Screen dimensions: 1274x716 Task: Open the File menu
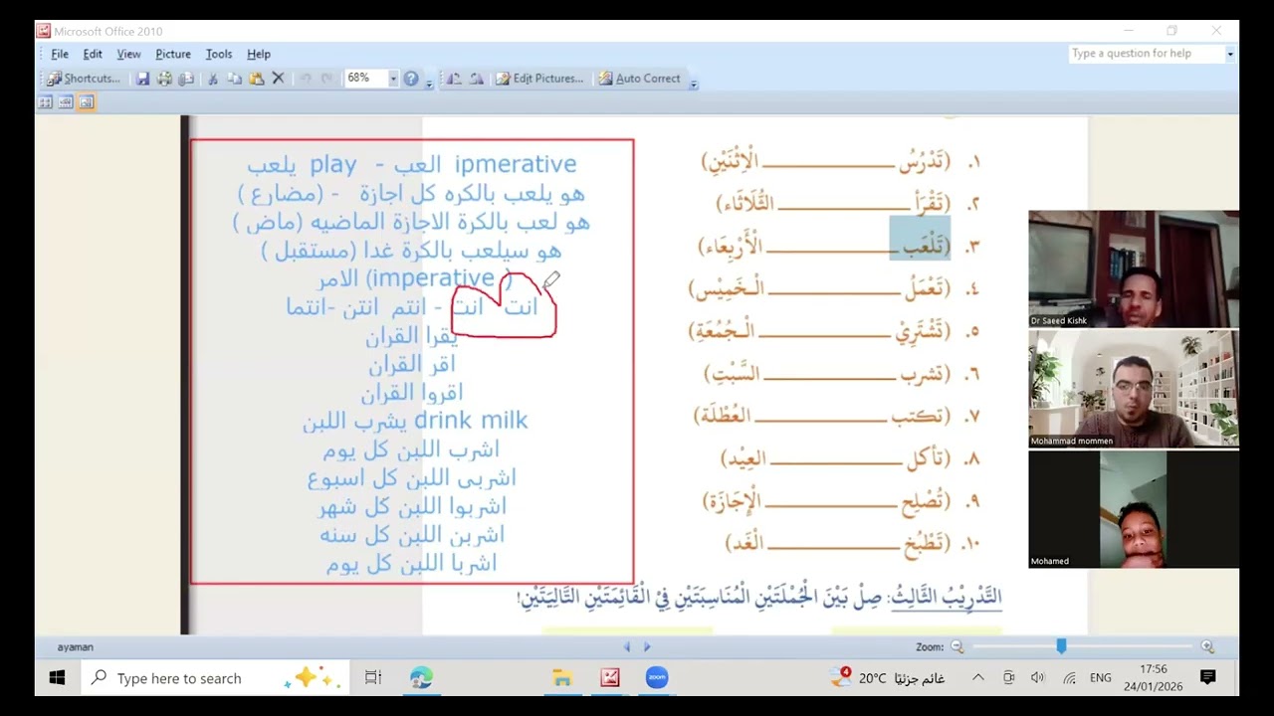pos(60,54)
